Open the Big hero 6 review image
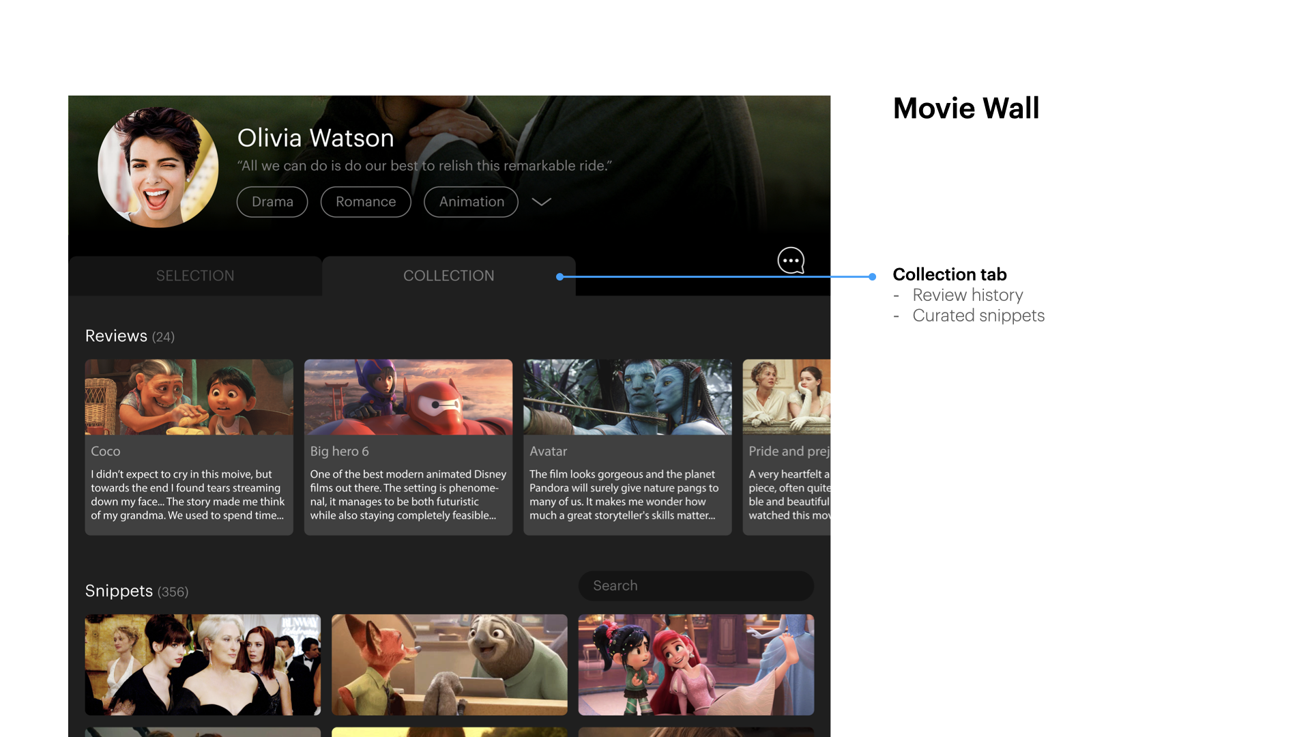Screen dimensions: 1310x737 click(408, 397)
